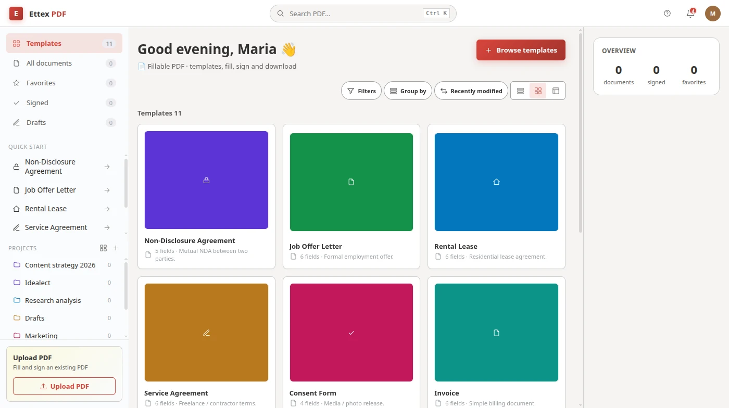Start Rental Lease from Quick Start
Image resolution: width=729 pixels, height=408 pixels.
pyautogui.click(x=62, y=209)
